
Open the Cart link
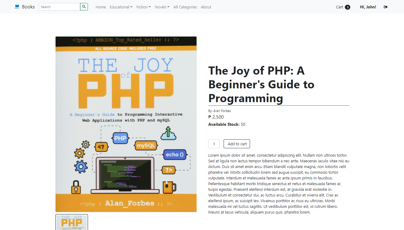pyautogui.click(x=339, y=7)
